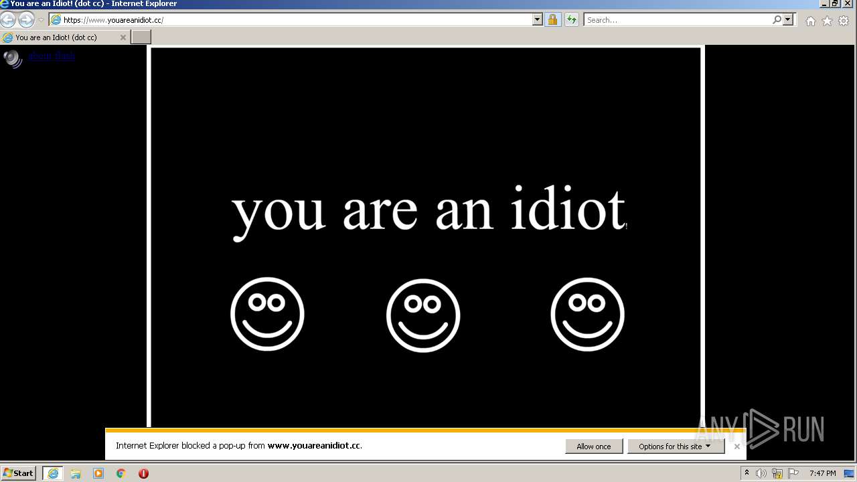The height and width of the screenshot is (482, 857).
Task: Open the Windows Start menu
Action: [19, 473]
